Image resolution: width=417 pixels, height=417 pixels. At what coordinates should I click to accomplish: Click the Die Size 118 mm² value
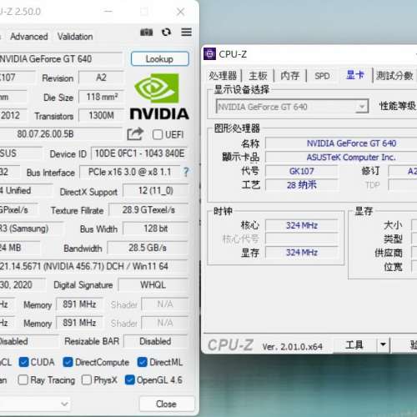click(x=102, y=97)
